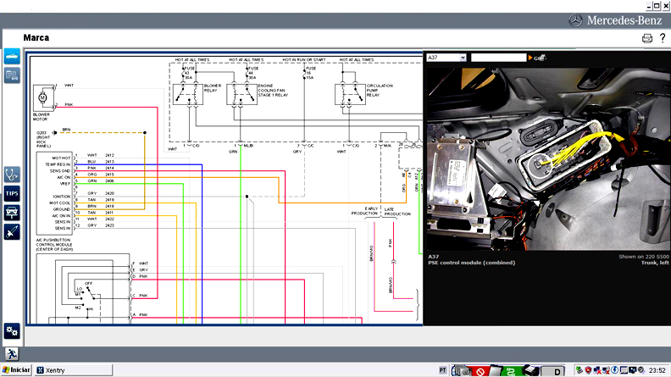
Task: Click the A/C PUSHBUTTON CONTROL MODULE label
Action: tap(54, 245)
